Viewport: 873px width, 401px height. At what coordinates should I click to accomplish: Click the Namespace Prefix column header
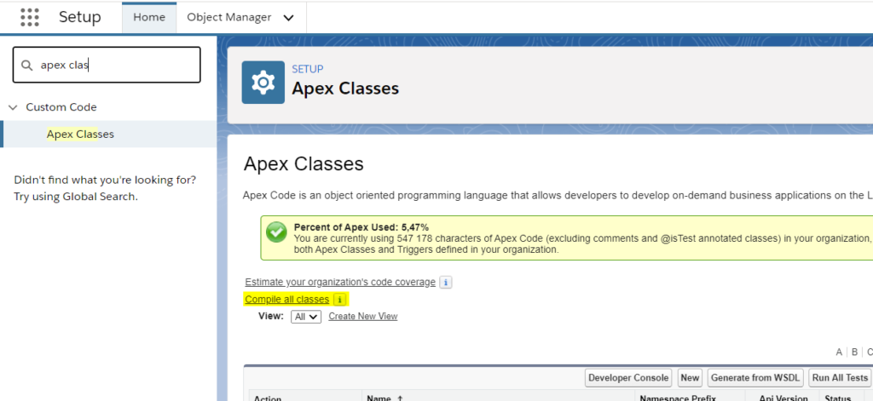[x=678, y=398]
